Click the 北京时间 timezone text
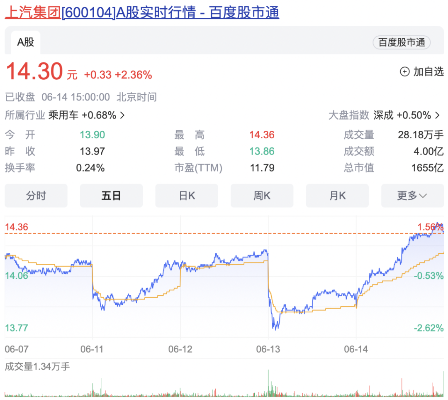Image resolution: width=448 pixels, height=400 pixels. point(136,97)
